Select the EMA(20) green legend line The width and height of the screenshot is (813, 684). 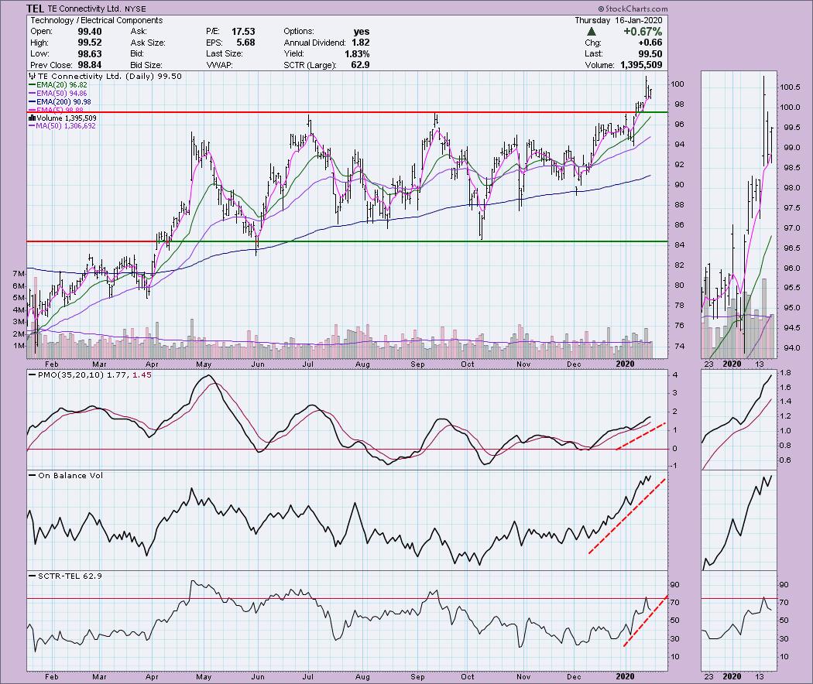(33, 85)
